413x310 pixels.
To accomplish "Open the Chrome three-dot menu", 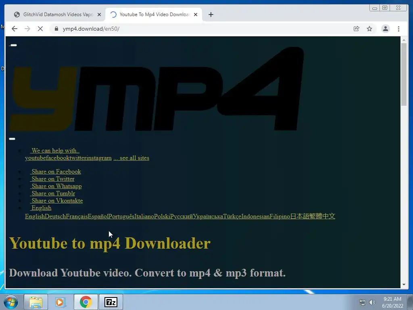I will [398, 29].
